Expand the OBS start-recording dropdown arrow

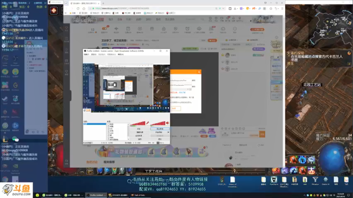[168, 132]
